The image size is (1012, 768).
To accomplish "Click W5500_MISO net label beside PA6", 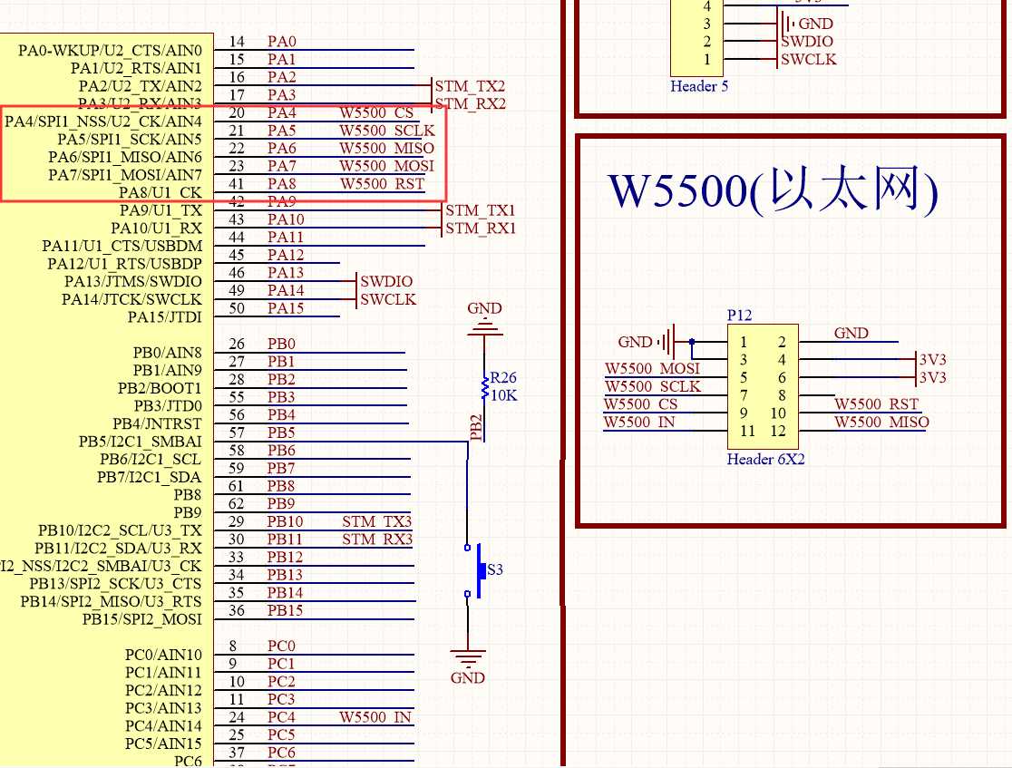I will tap(386, 149).
